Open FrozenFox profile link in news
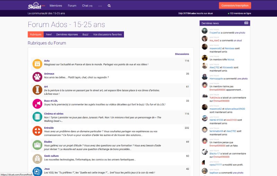This screenshot has width=277, height=176. [216, 32]
